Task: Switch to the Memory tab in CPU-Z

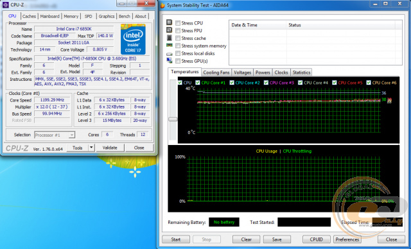Action: (x=71, y=16)
